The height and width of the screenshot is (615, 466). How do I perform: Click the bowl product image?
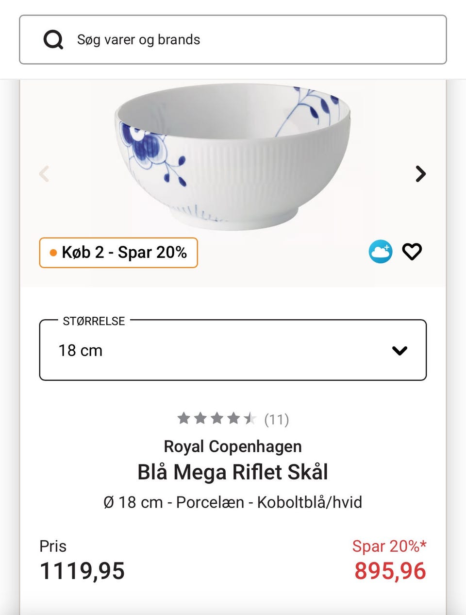coord(233,155)
